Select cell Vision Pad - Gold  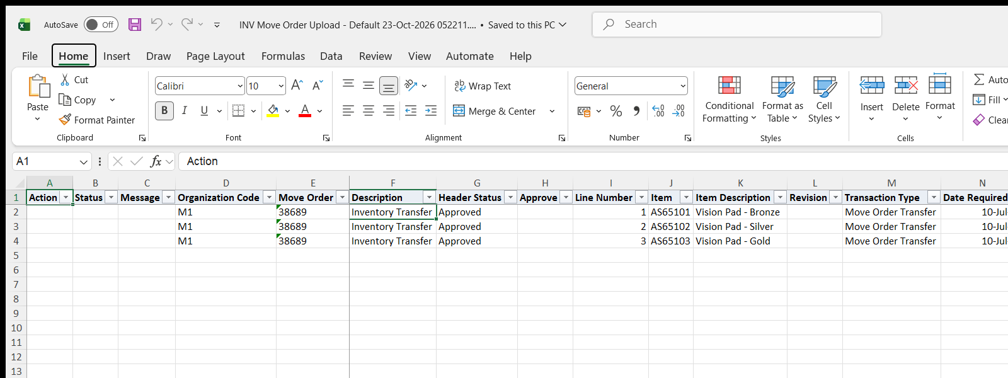point(740,241)
